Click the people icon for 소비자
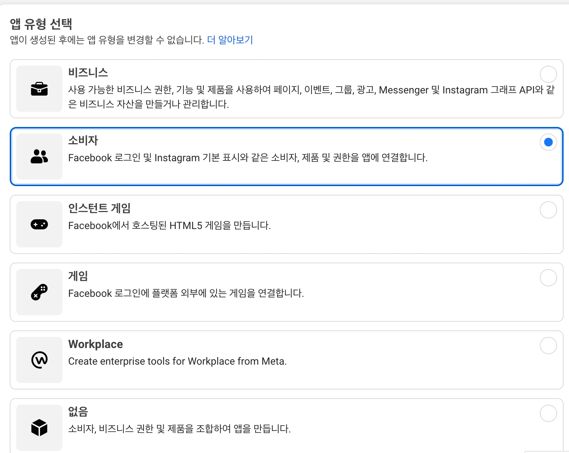This screenshot has height=453, width=569. (x=39, y=157)
